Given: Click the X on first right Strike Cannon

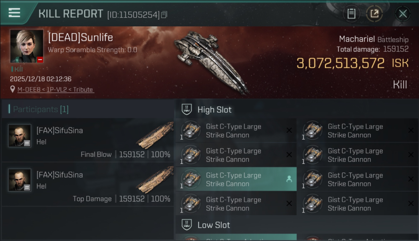Looking at the screenshot, I should [411, 130].
